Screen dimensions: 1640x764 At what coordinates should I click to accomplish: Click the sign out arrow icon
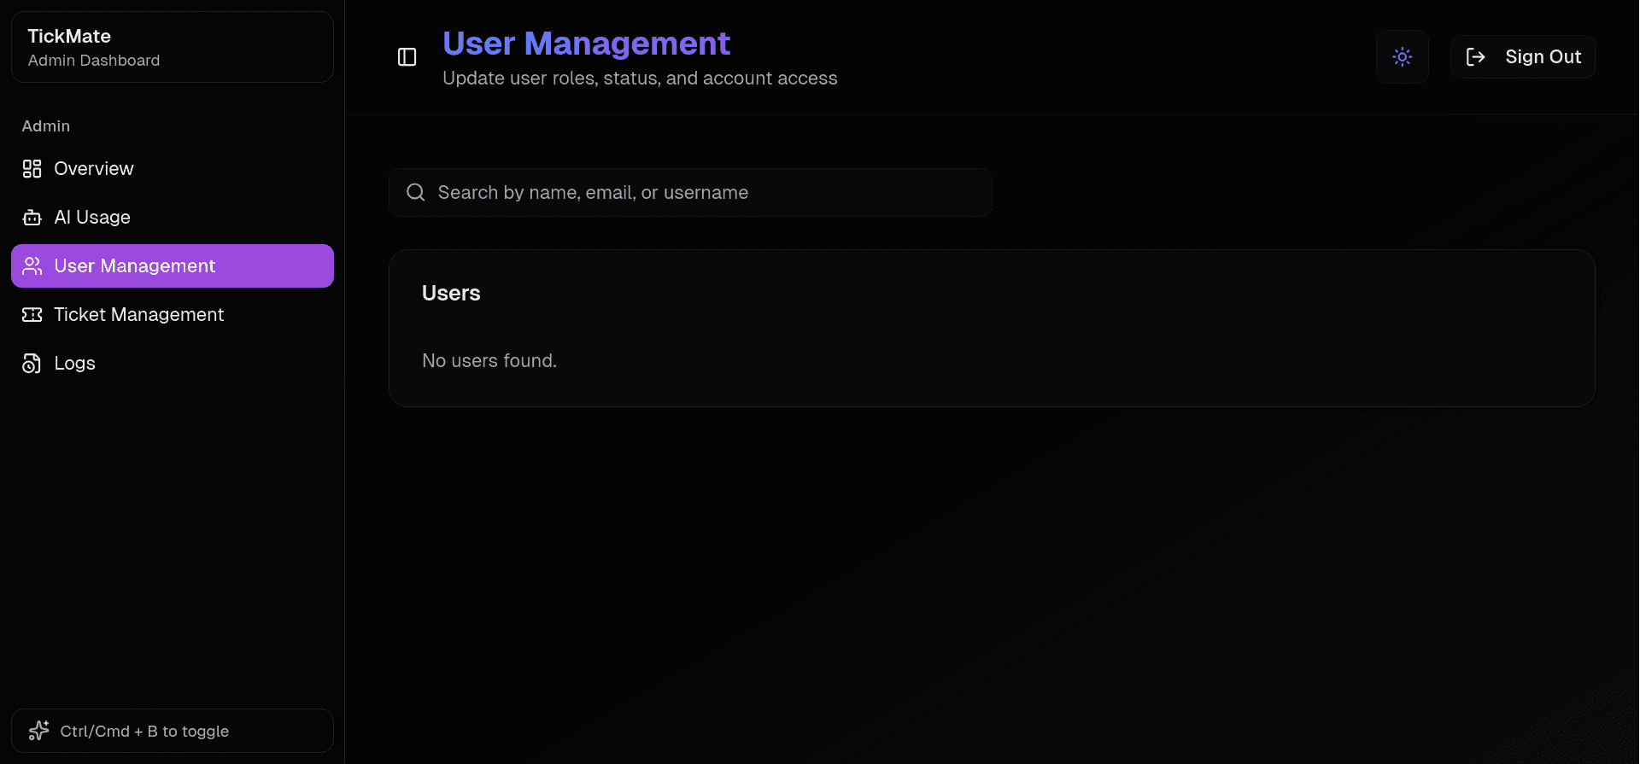1475,57
